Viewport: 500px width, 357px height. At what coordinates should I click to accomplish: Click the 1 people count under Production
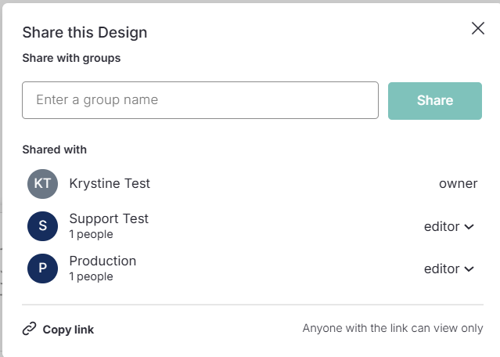click(91, 276)
